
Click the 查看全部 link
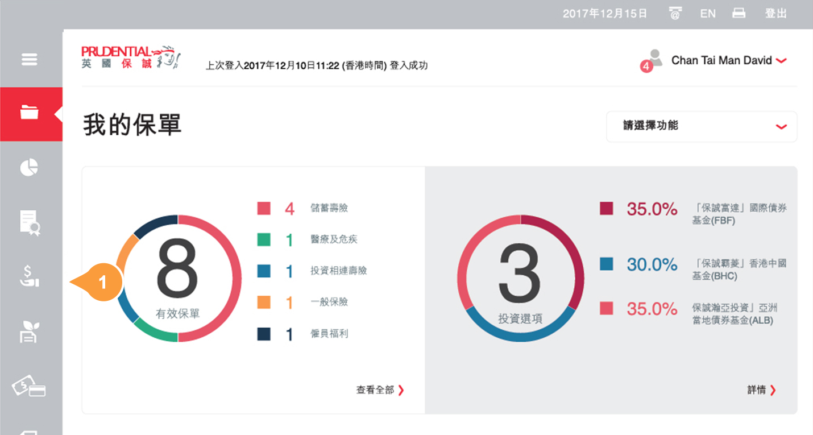point(380,390)
